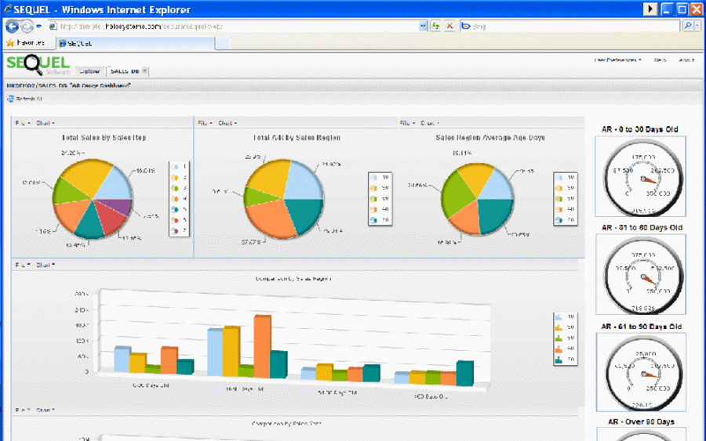The image size is (706, 441).
Task: Click the browser Forward arrow button
Action: point(27,27)
